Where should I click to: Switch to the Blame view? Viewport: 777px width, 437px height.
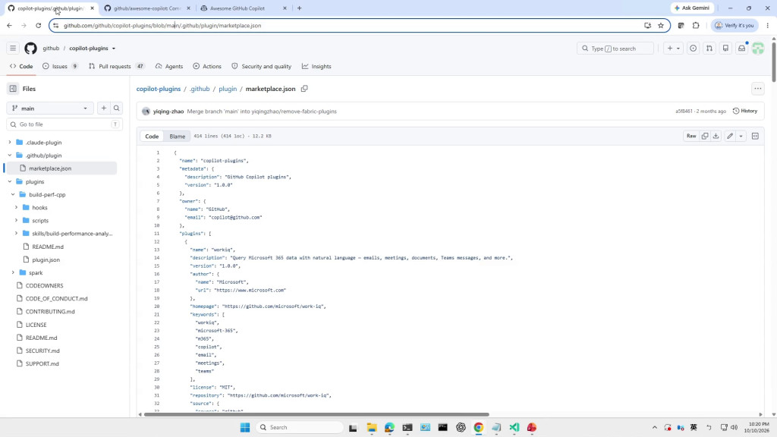tap(177, 137)
